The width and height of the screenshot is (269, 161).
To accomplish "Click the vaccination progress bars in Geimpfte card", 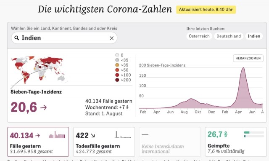I will pos(254,134).
